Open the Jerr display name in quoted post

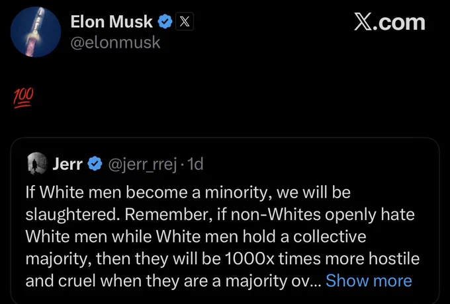(x=67, y=165)
